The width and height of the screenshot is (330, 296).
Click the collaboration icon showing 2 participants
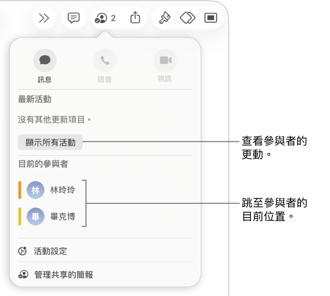[103, 18]
